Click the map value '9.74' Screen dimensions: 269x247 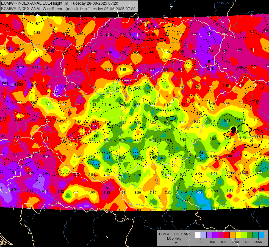click(x=244, y=155)
